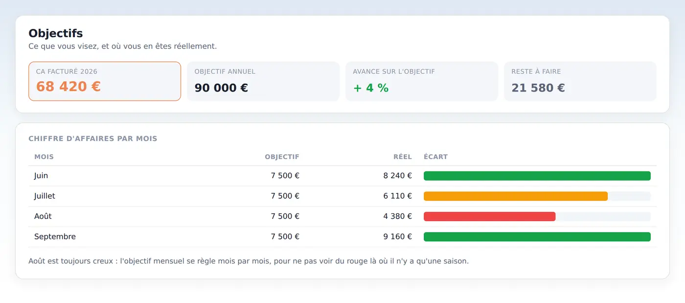685x303 pixels.
Task: Open the Objectif annuel 90 000 € card
Action: pos(263,81)
